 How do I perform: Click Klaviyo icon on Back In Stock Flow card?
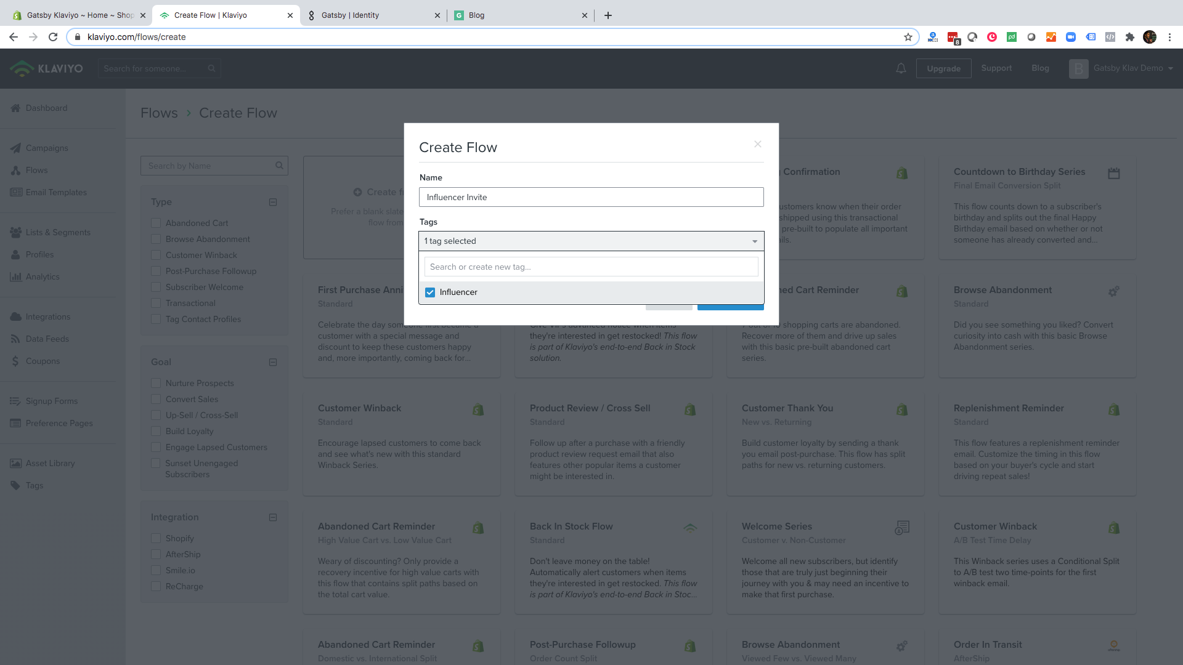(690, 528)
